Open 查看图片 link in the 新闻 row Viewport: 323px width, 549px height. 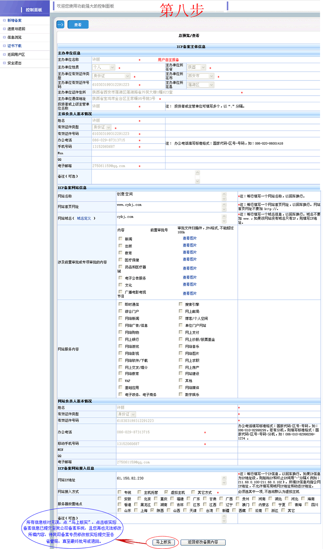click(x=189, y=238)
